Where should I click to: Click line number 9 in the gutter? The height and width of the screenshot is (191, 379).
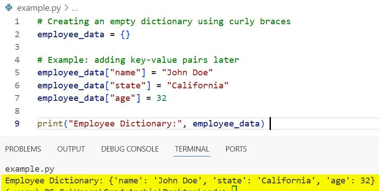click(17, 123)
